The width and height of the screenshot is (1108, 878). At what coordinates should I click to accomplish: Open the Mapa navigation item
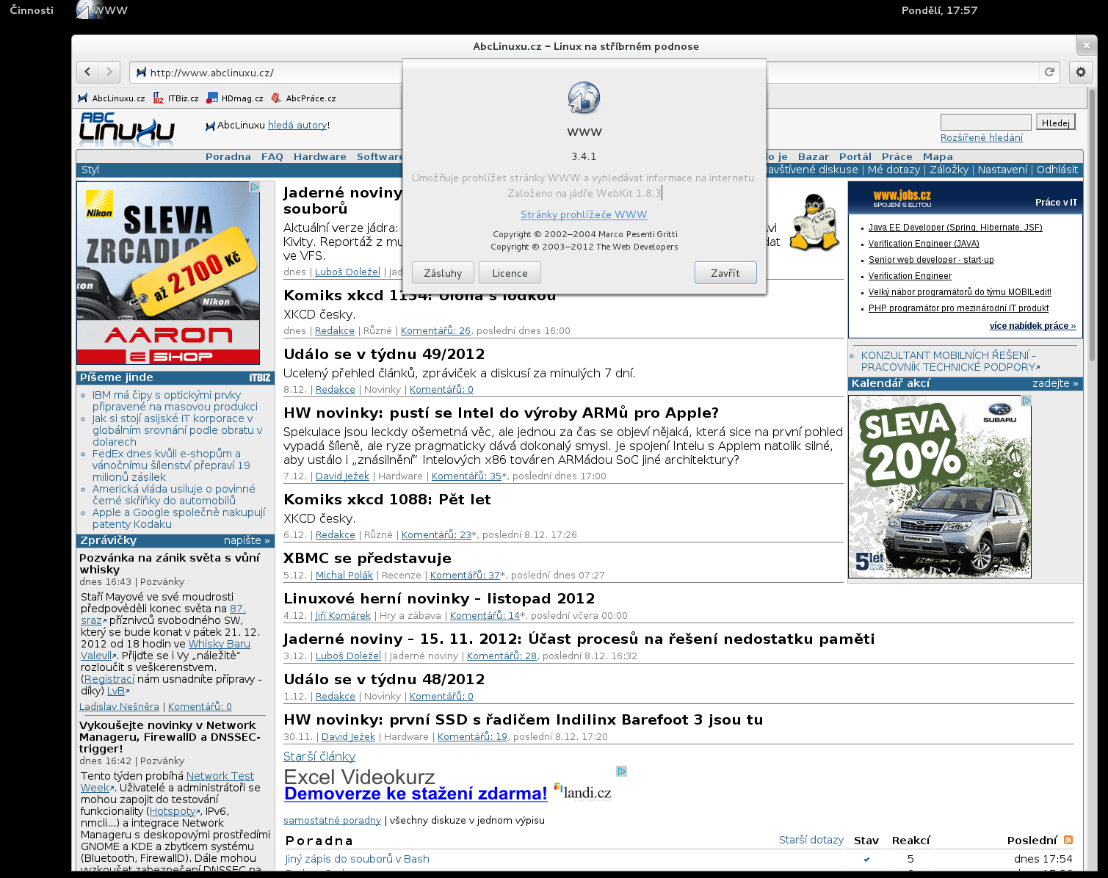[938, 156]
